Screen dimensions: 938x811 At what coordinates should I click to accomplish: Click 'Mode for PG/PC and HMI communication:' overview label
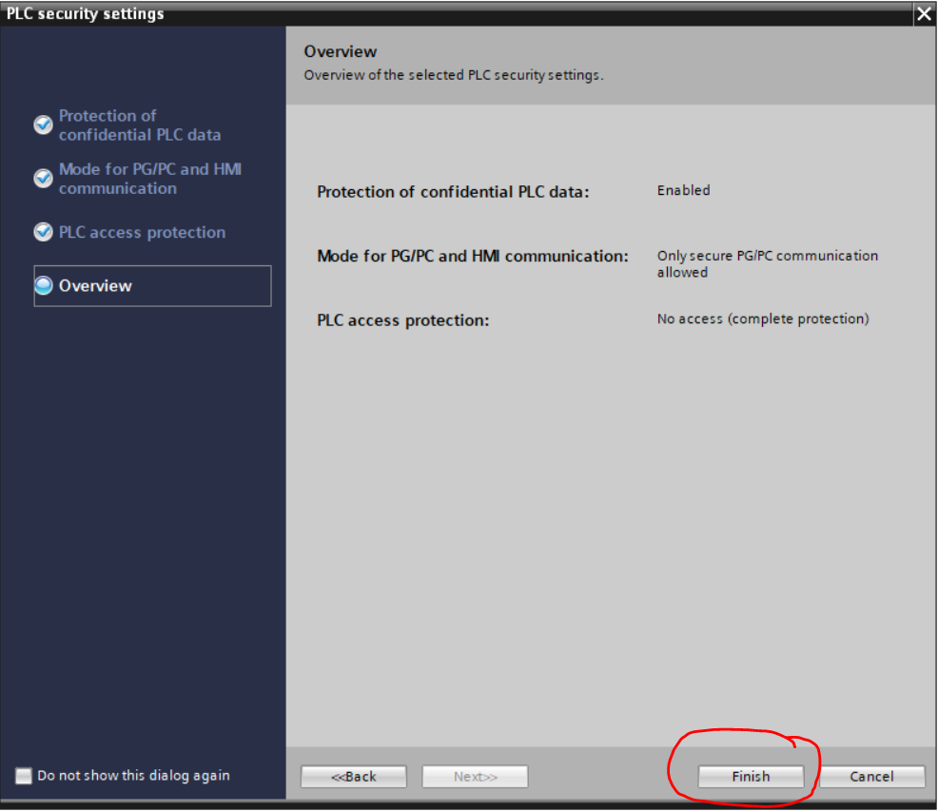473,256
